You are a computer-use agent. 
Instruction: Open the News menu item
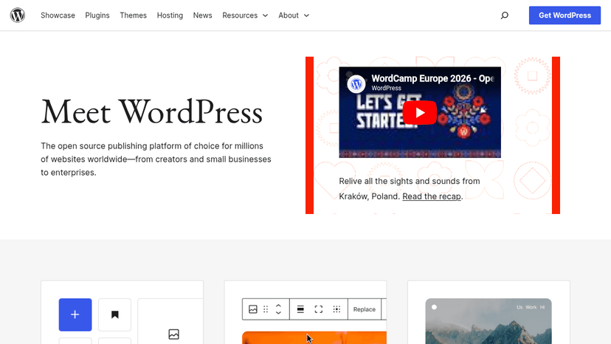click(x=203, y=16)
